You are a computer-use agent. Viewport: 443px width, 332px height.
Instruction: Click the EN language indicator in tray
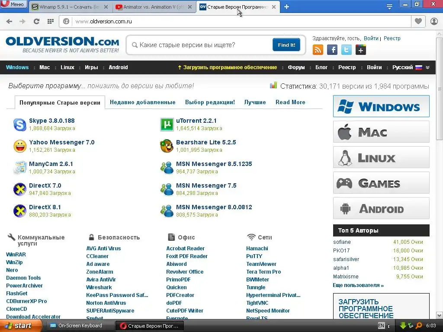(381, 326)
